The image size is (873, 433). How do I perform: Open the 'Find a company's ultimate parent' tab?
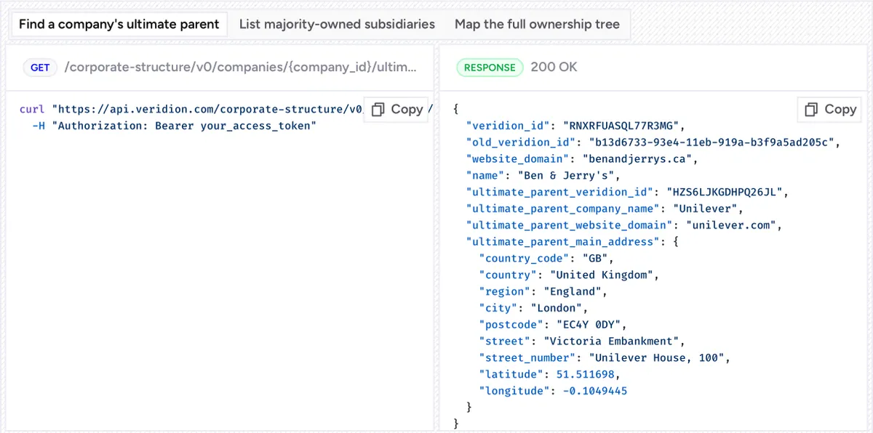coord(119,24)
